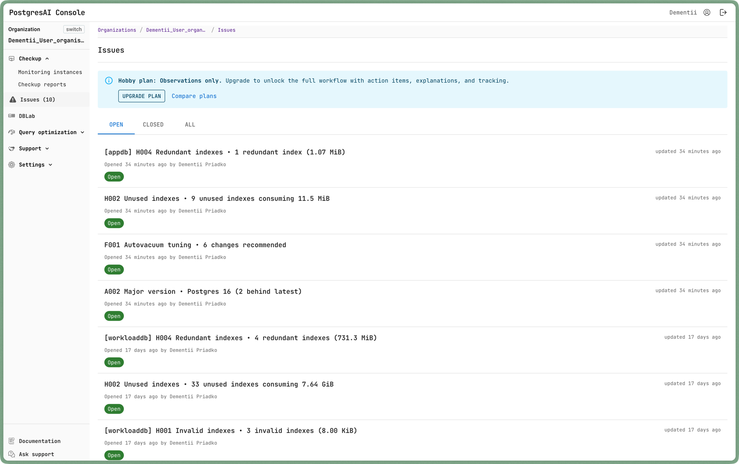The height and width of the screenshot is (464, 739).
Task: Click the Query optimization gauge icon
Action: 11,132
